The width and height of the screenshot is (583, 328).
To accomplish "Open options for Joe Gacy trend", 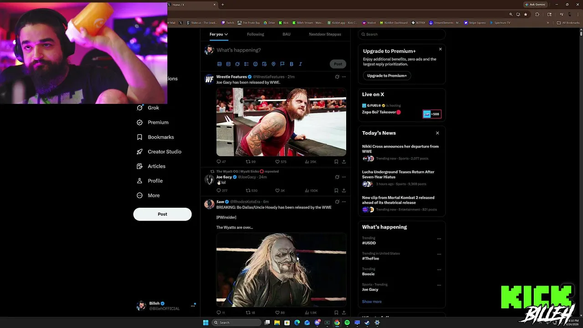I will click(439, 285).
